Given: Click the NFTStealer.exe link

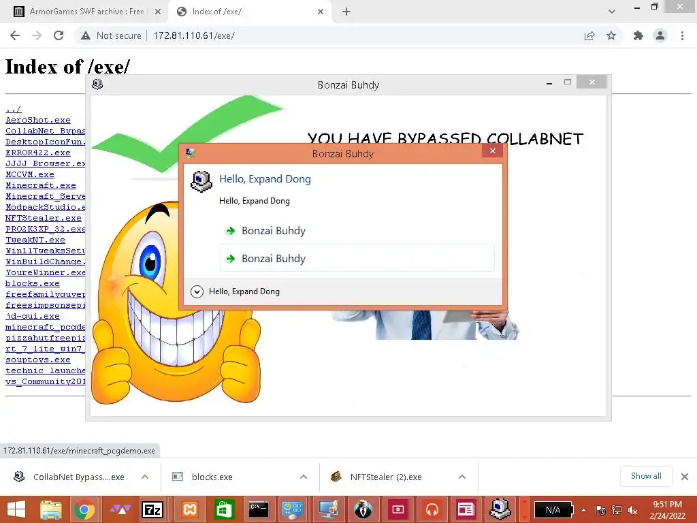Looking at the screenshot, I should click(x=44, y=218).
